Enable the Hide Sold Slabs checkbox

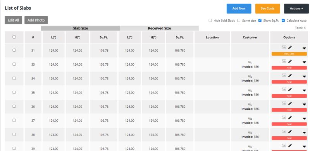(210, 20)
